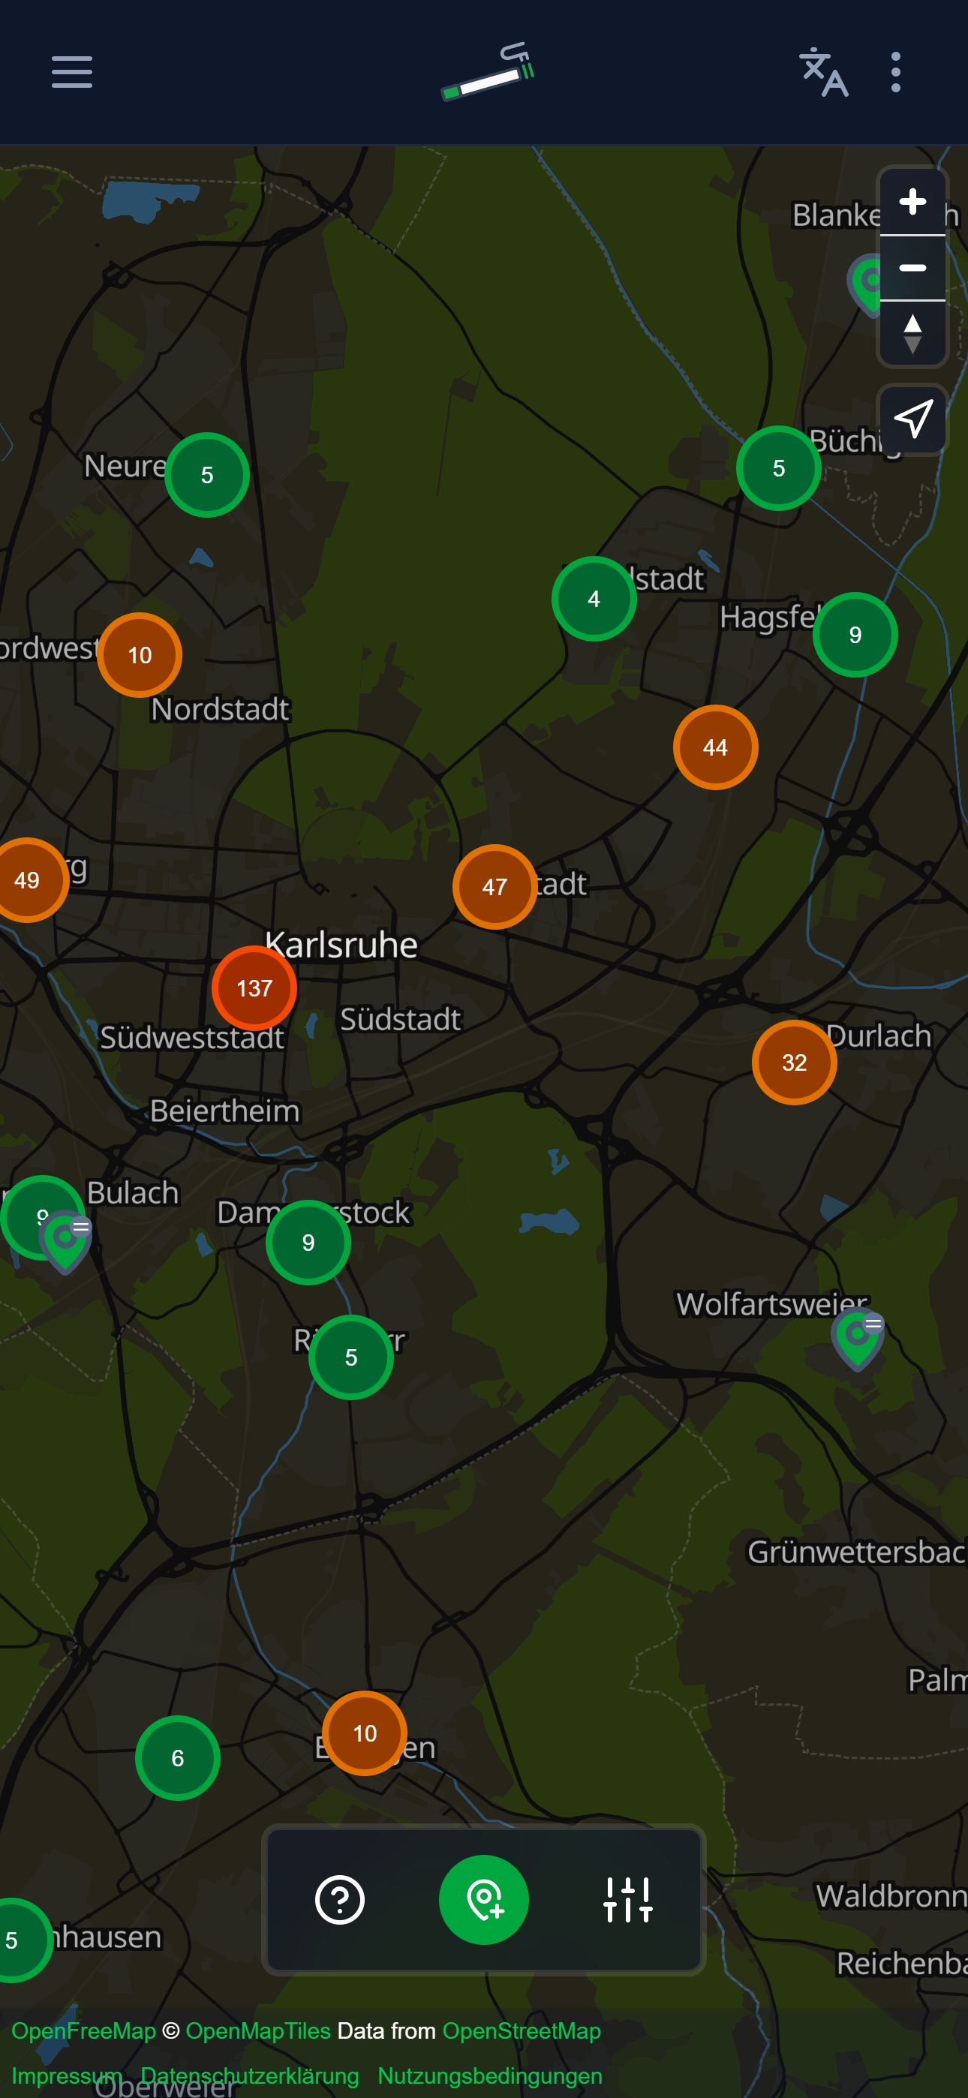Select the green pin near Blankenloch

[x=864, y=285]
